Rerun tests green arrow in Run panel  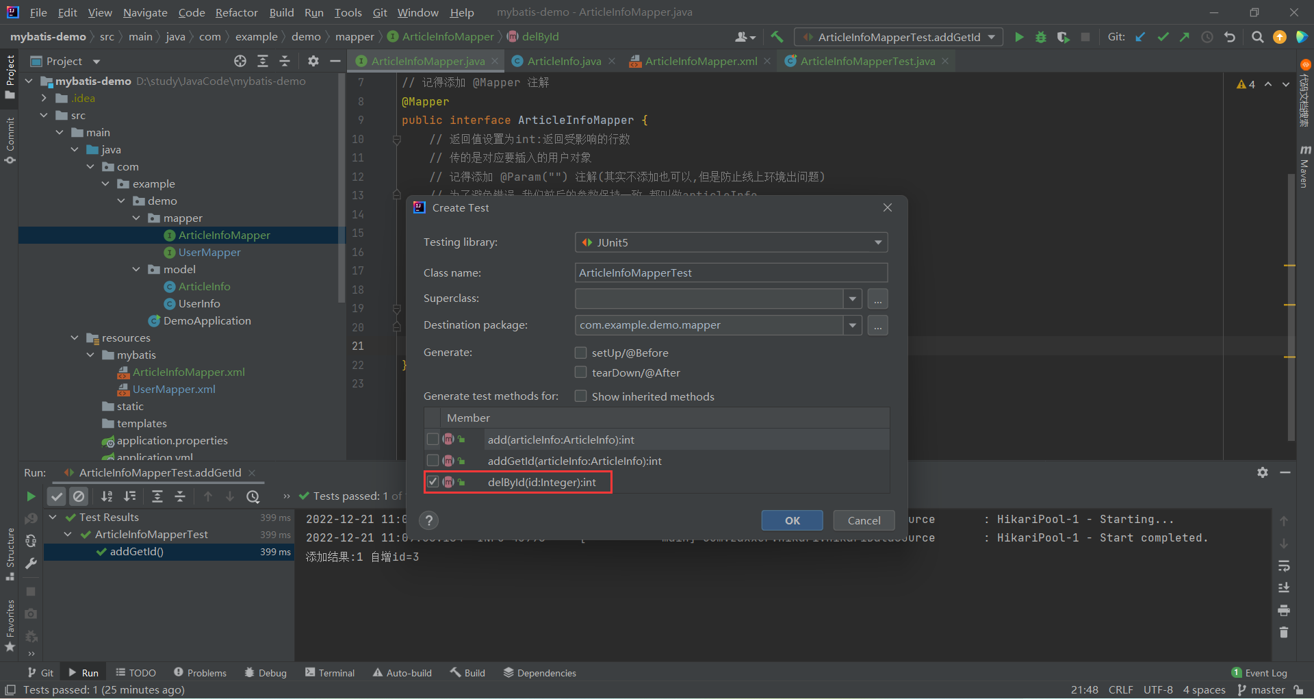click(x=31, y=496)
